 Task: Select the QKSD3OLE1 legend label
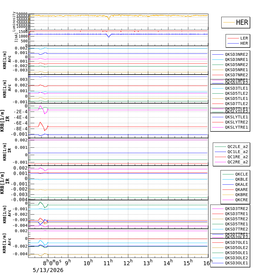[x=236, y=263]
